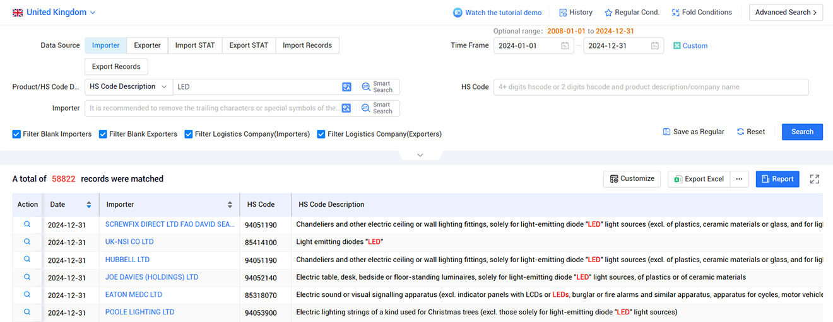Click HS code 85414100 cell
The image size is (833, 322).
260,242
